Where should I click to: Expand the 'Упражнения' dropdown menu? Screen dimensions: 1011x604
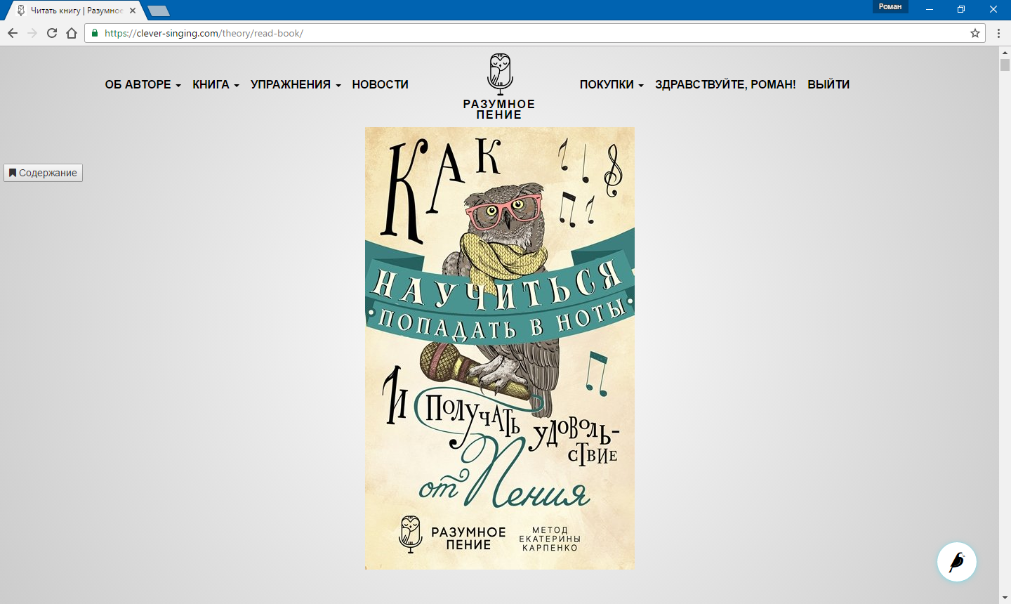coord(296,84)
